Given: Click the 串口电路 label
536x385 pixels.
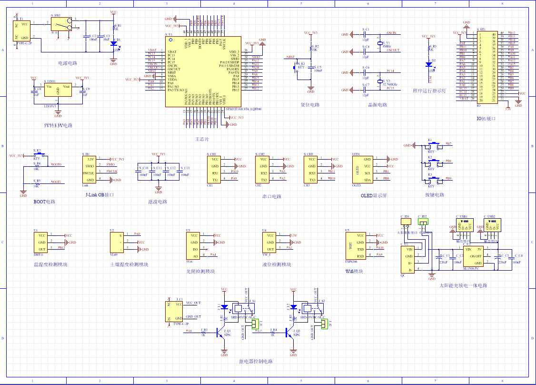Looking at the screenshot, I should pos(272,197).
